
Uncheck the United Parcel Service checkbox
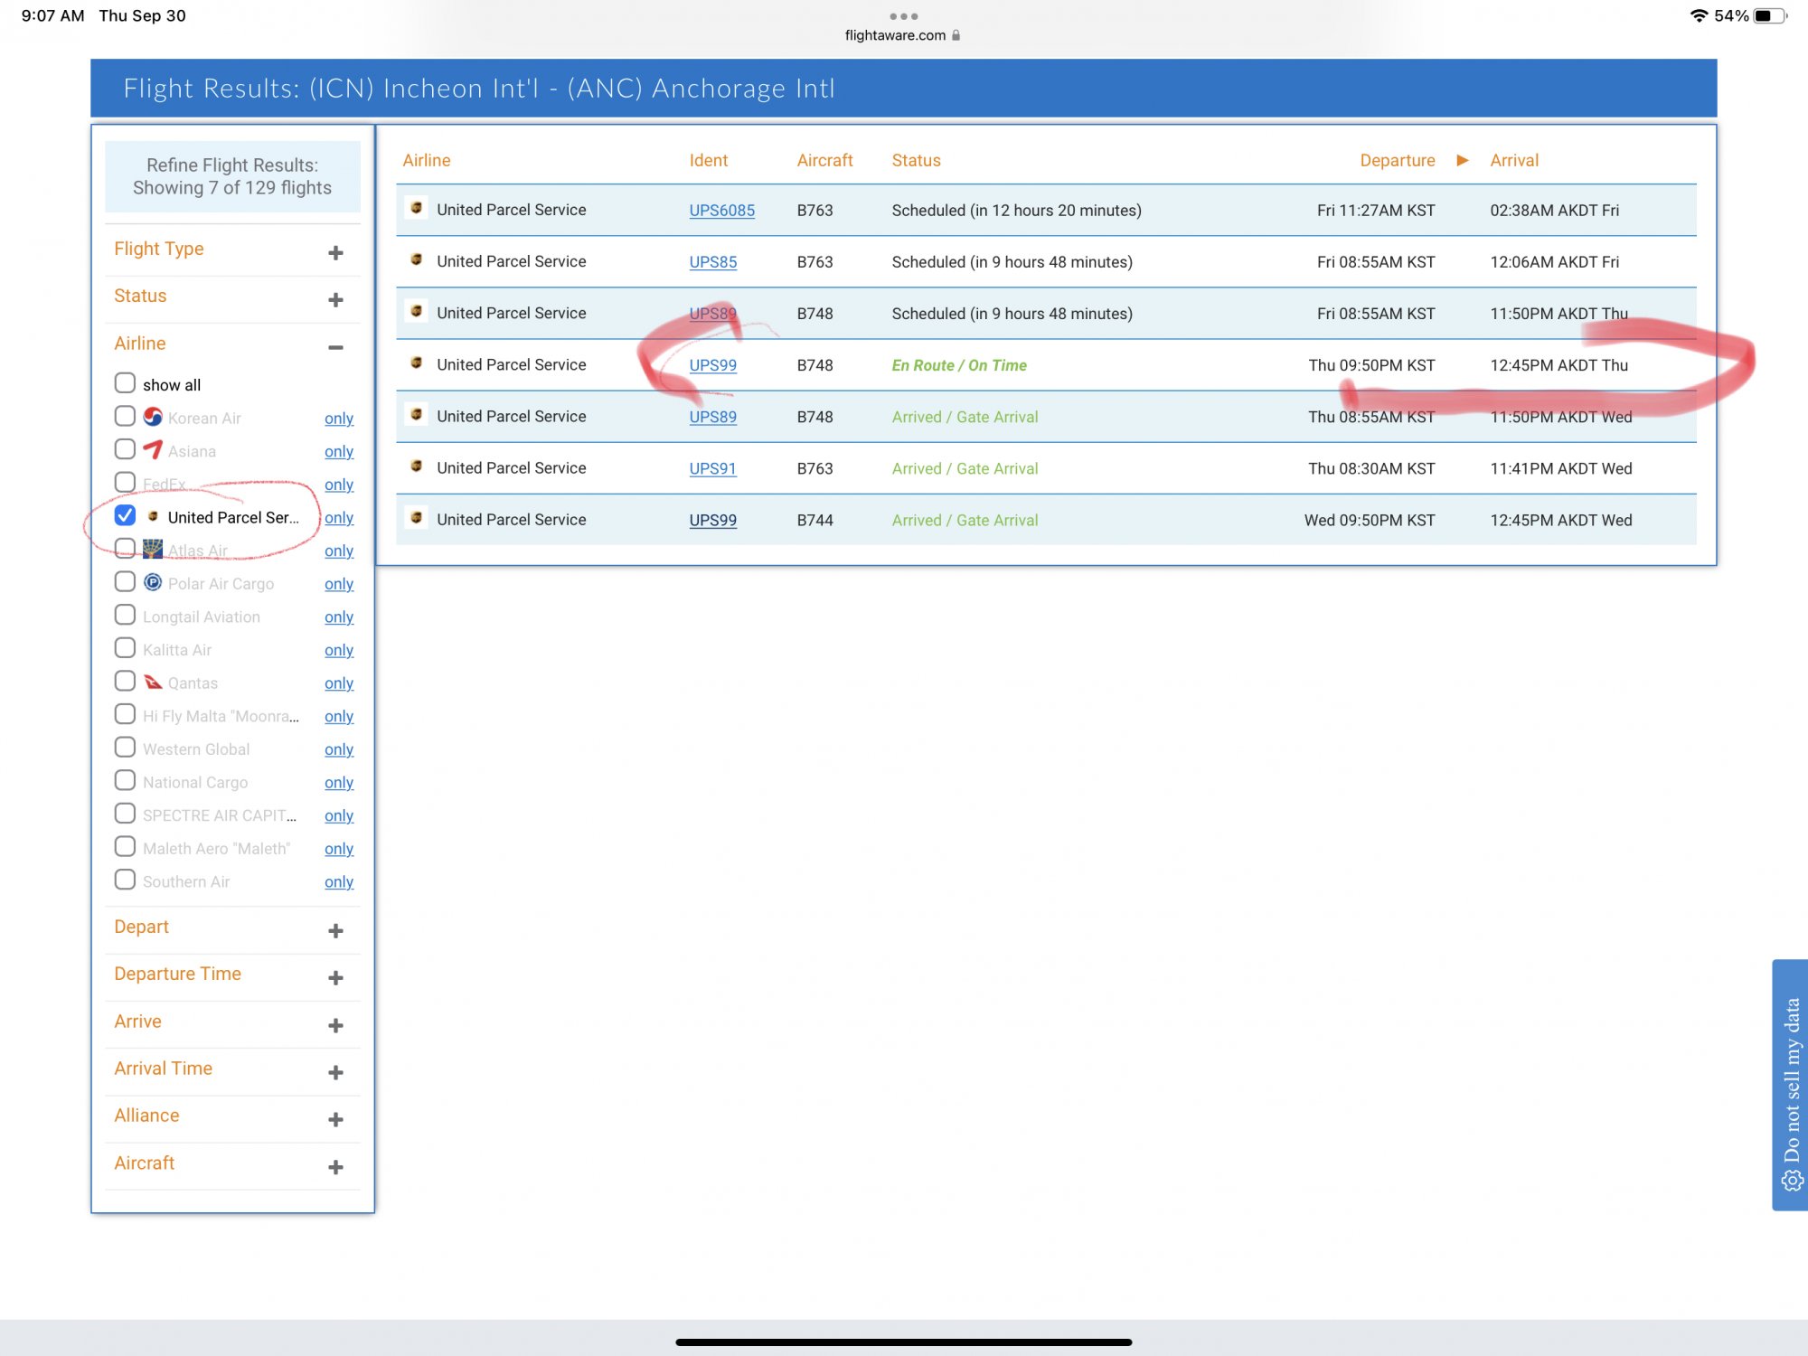tap(125, 515)
